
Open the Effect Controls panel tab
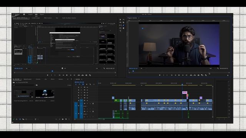[x=48, y=18]
